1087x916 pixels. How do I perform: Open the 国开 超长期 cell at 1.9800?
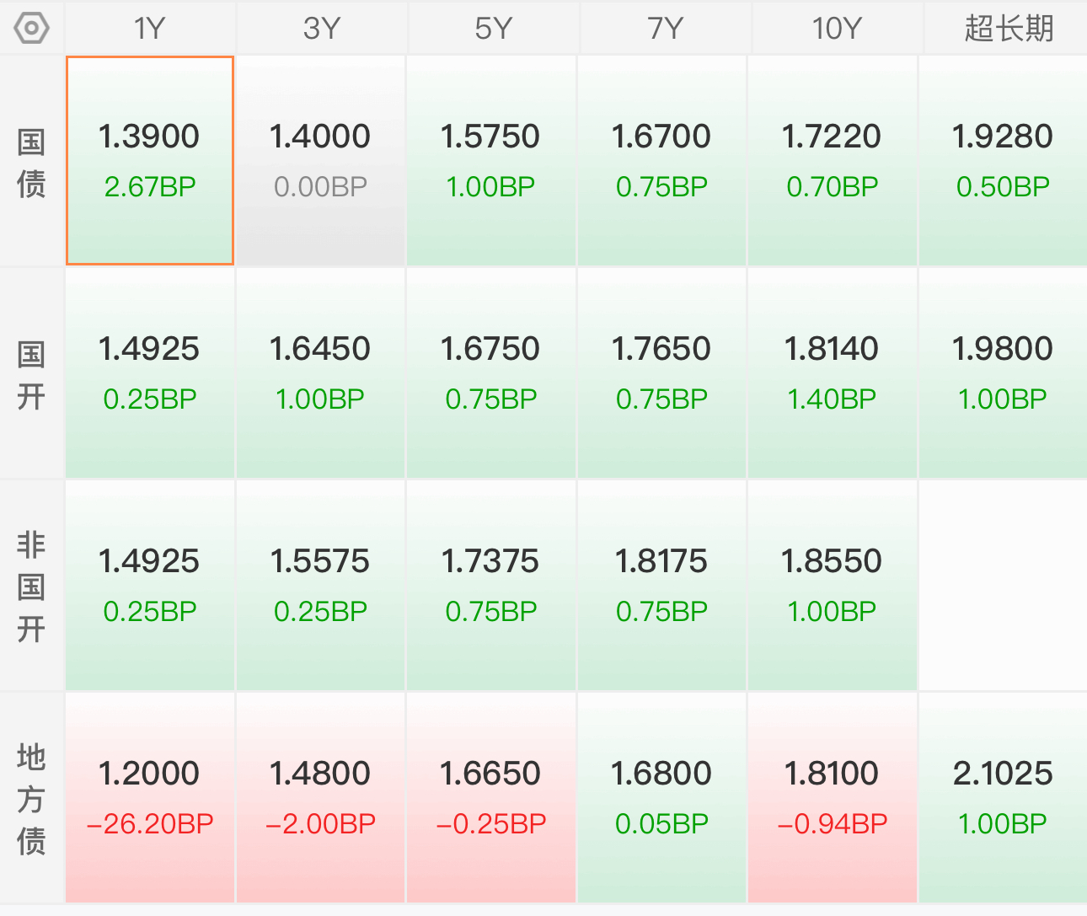click(x=1003, y=373)
